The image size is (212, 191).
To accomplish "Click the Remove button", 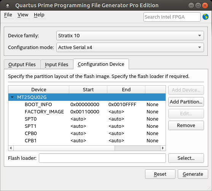I will point(186,126).
